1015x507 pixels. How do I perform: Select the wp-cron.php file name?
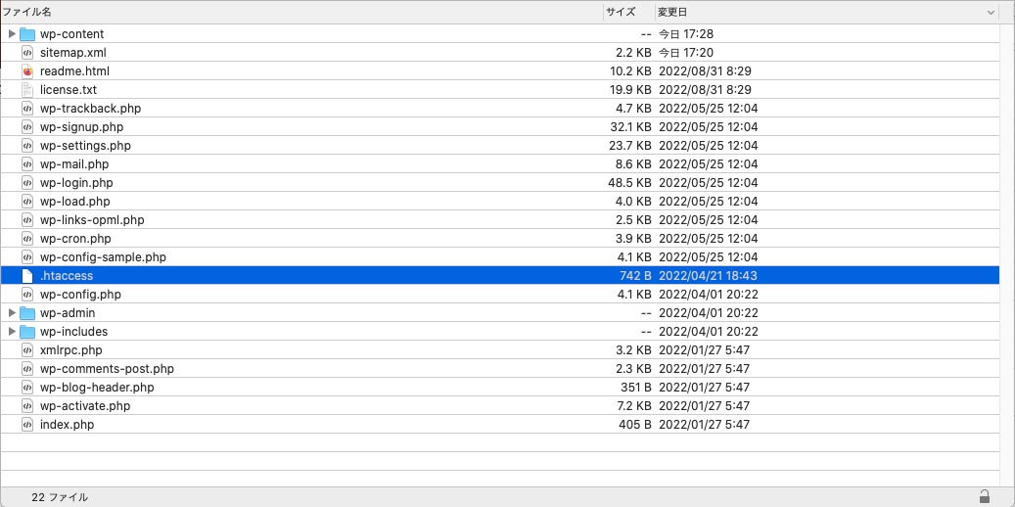75,239
